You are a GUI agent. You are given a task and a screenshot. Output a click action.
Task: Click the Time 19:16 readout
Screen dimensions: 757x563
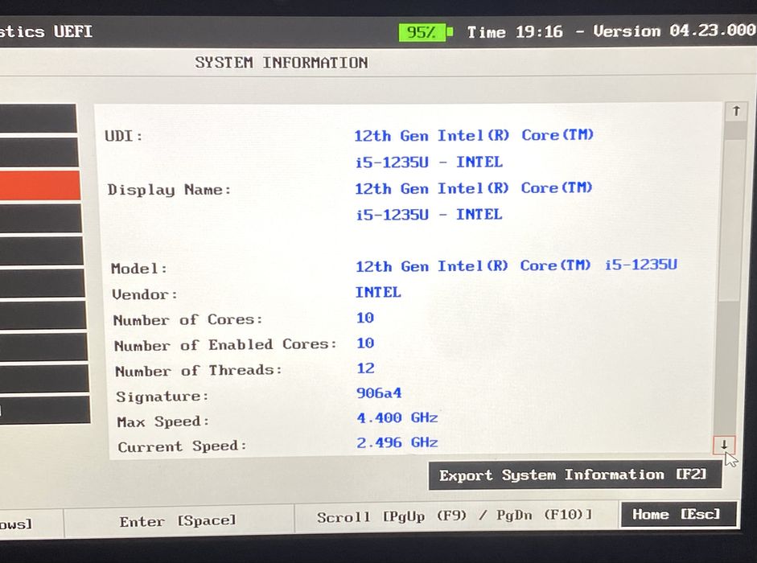pyautogui.click(x=515, y=32)
